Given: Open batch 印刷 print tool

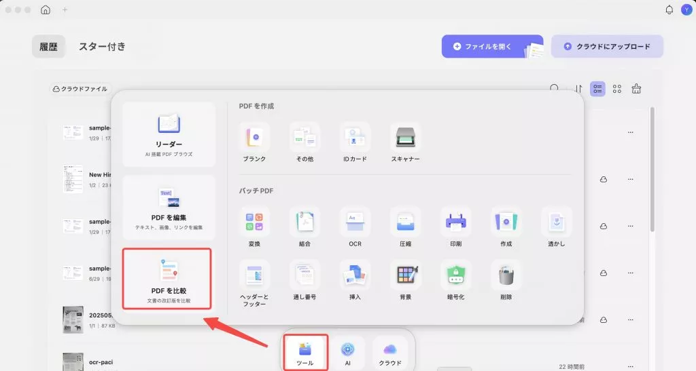Looking at the screenshot, I should pyautogui.click(x=456, y=227).
